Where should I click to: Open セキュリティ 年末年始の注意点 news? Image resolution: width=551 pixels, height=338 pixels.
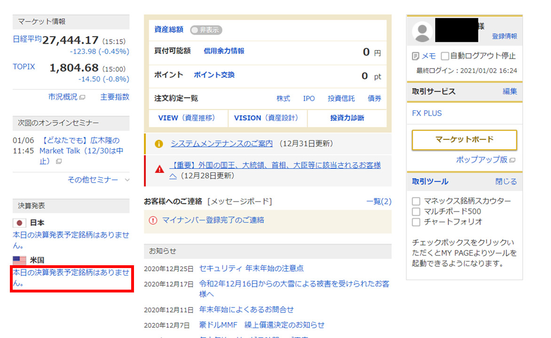click(251, 269)
